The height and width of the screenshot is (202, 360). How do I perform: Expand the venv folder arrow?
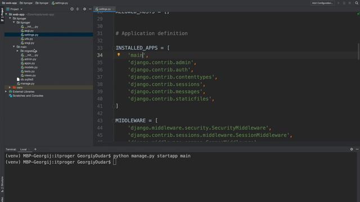10,88
